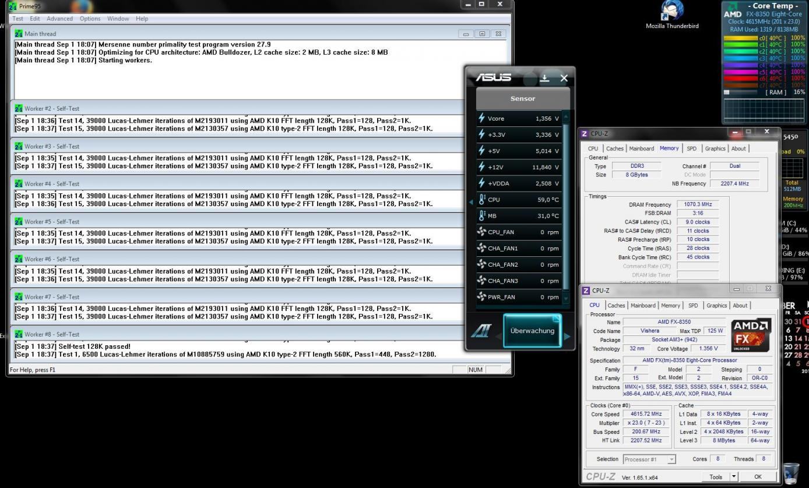809x488 pixels.
Task: Switch to Caches tab in CPU-Z Memory timings window
Action: pos(615,148)
